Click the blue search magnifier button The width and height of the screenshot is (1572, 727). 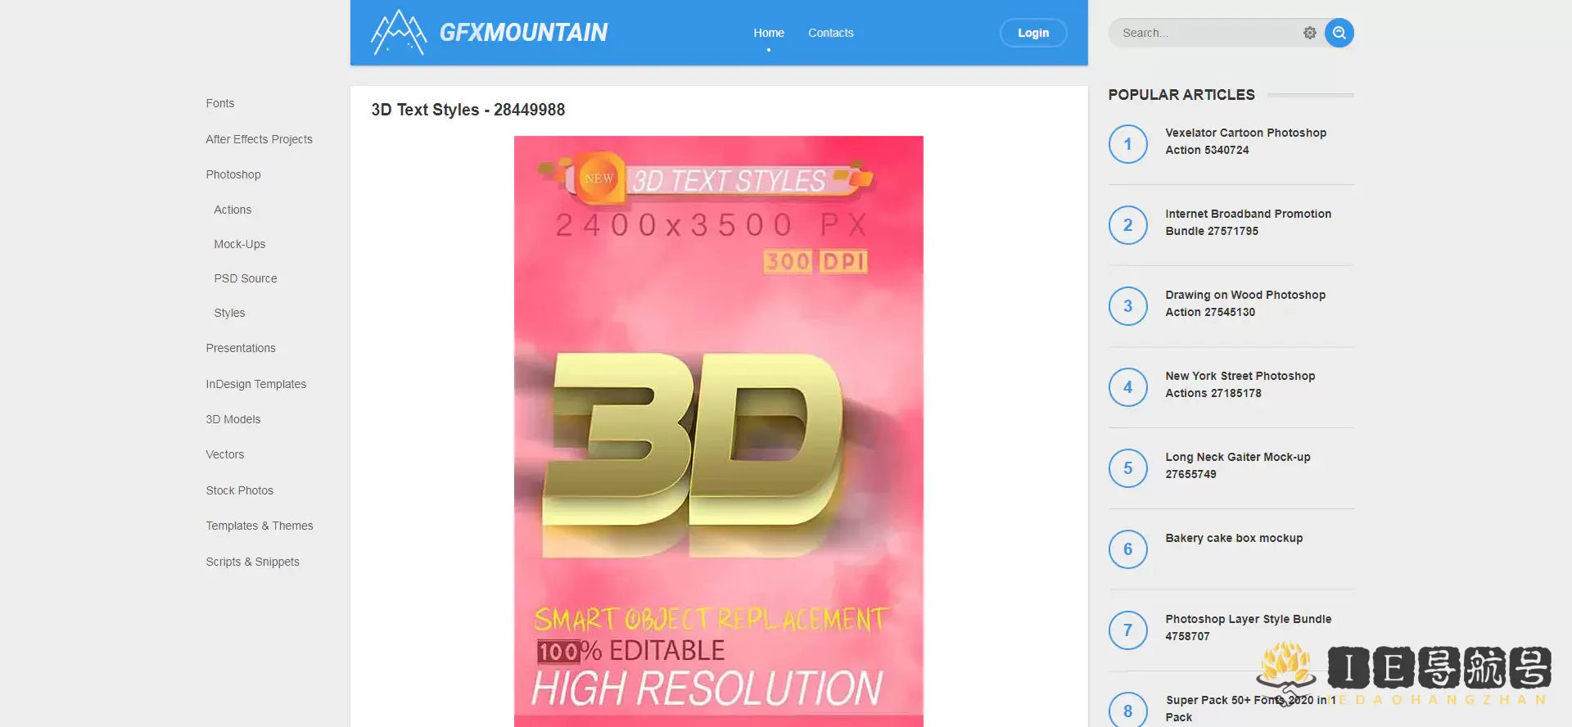click(x=1339, y=33)
